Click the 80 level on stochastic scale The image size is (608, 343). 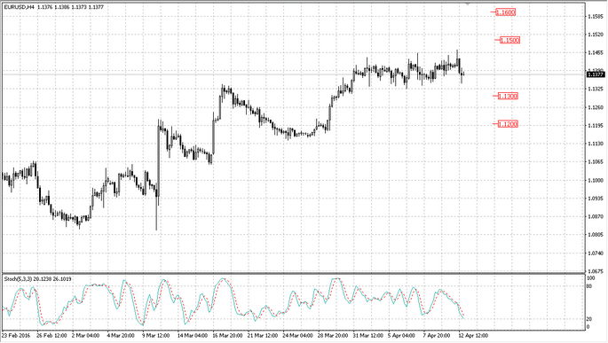click(x=589, y=286)
